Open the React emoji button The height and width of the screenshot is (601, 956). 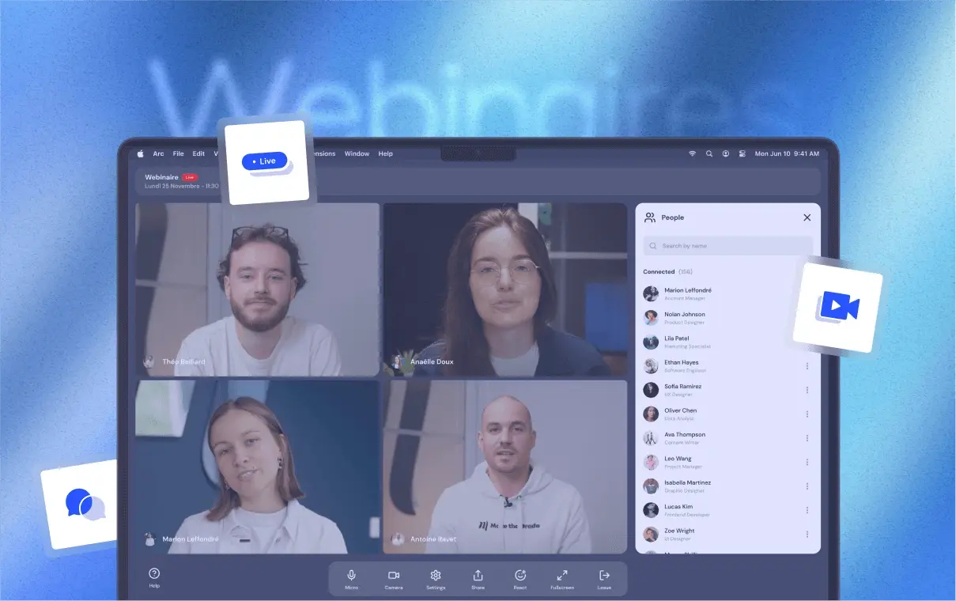[x=520, y=579]
